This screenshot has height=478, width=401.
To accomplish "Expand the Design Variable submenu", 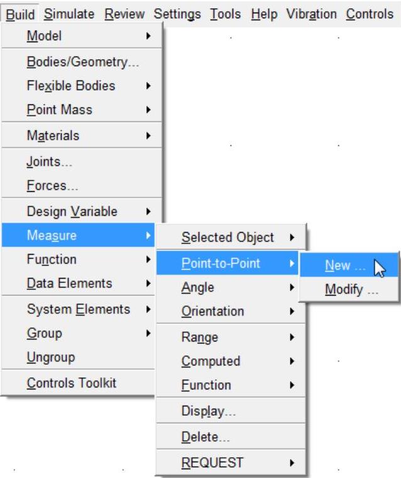I will click(72, 211).
